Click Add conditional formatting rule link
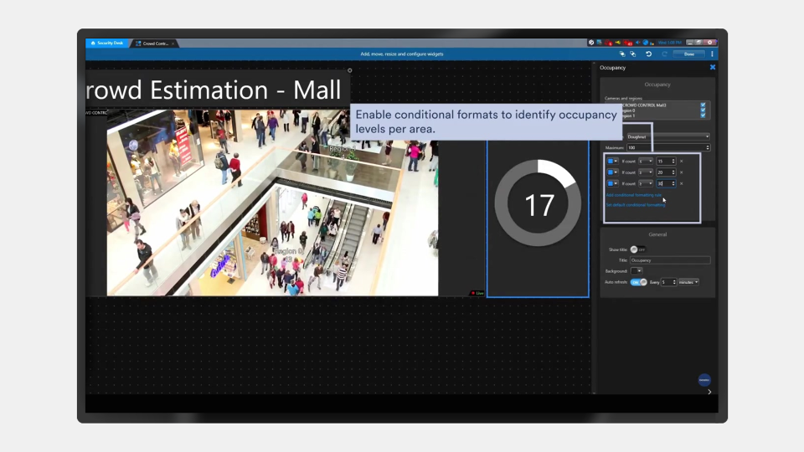Image resolution: width=804 pixels, height=452 pixels. [x=634, y=195]
